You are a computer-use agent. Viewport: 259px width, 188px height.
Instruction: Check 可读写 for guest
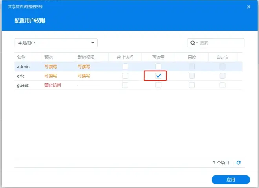[158, 85]
